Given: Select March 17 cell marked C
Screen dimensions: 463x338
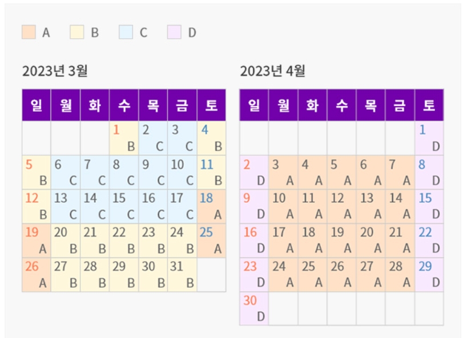Looking at the screenshot, I should click(x=182, y=206).
